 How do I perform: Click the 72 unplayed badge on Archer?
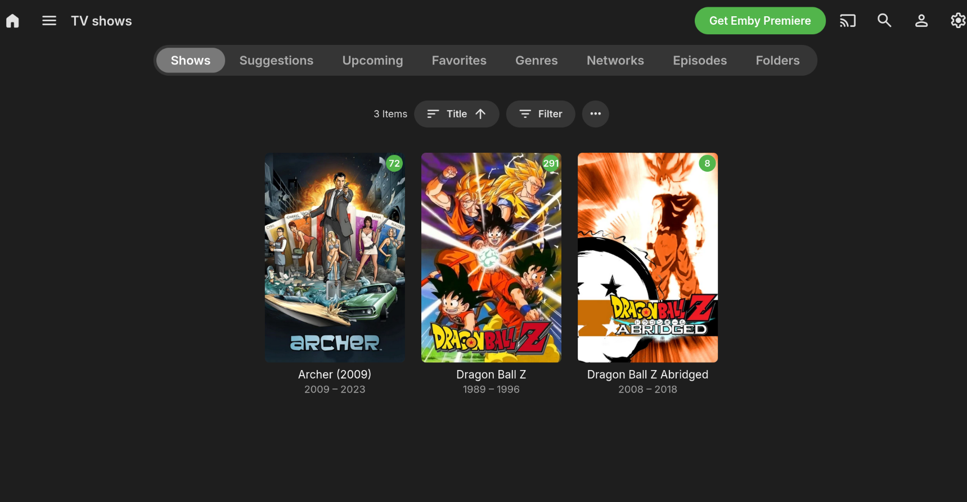[x=394, y=163]
